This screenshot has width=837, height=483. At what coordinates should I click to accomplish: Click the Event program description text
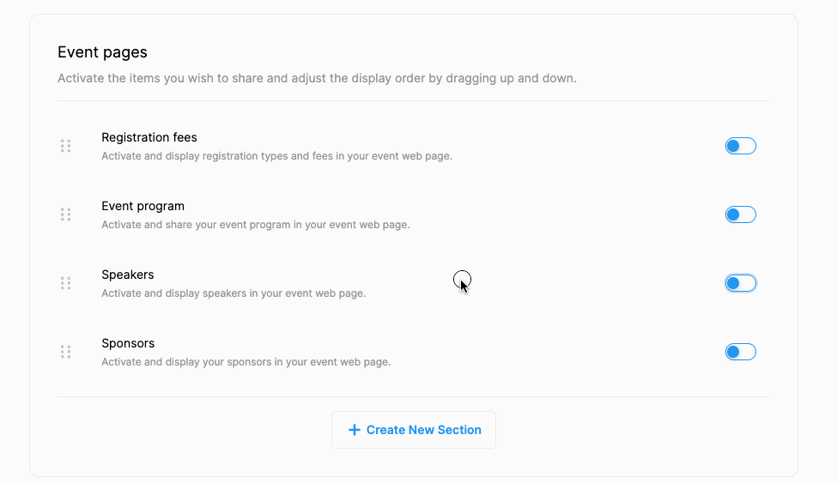pos(255,225)
